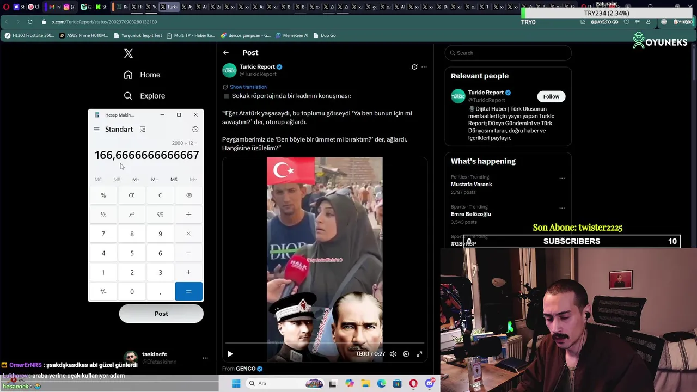Image resolution: width=697 pixels, height=392 pixels.
Task: Select the calculator result 166,6666666666667
Action: coord(146,155)
